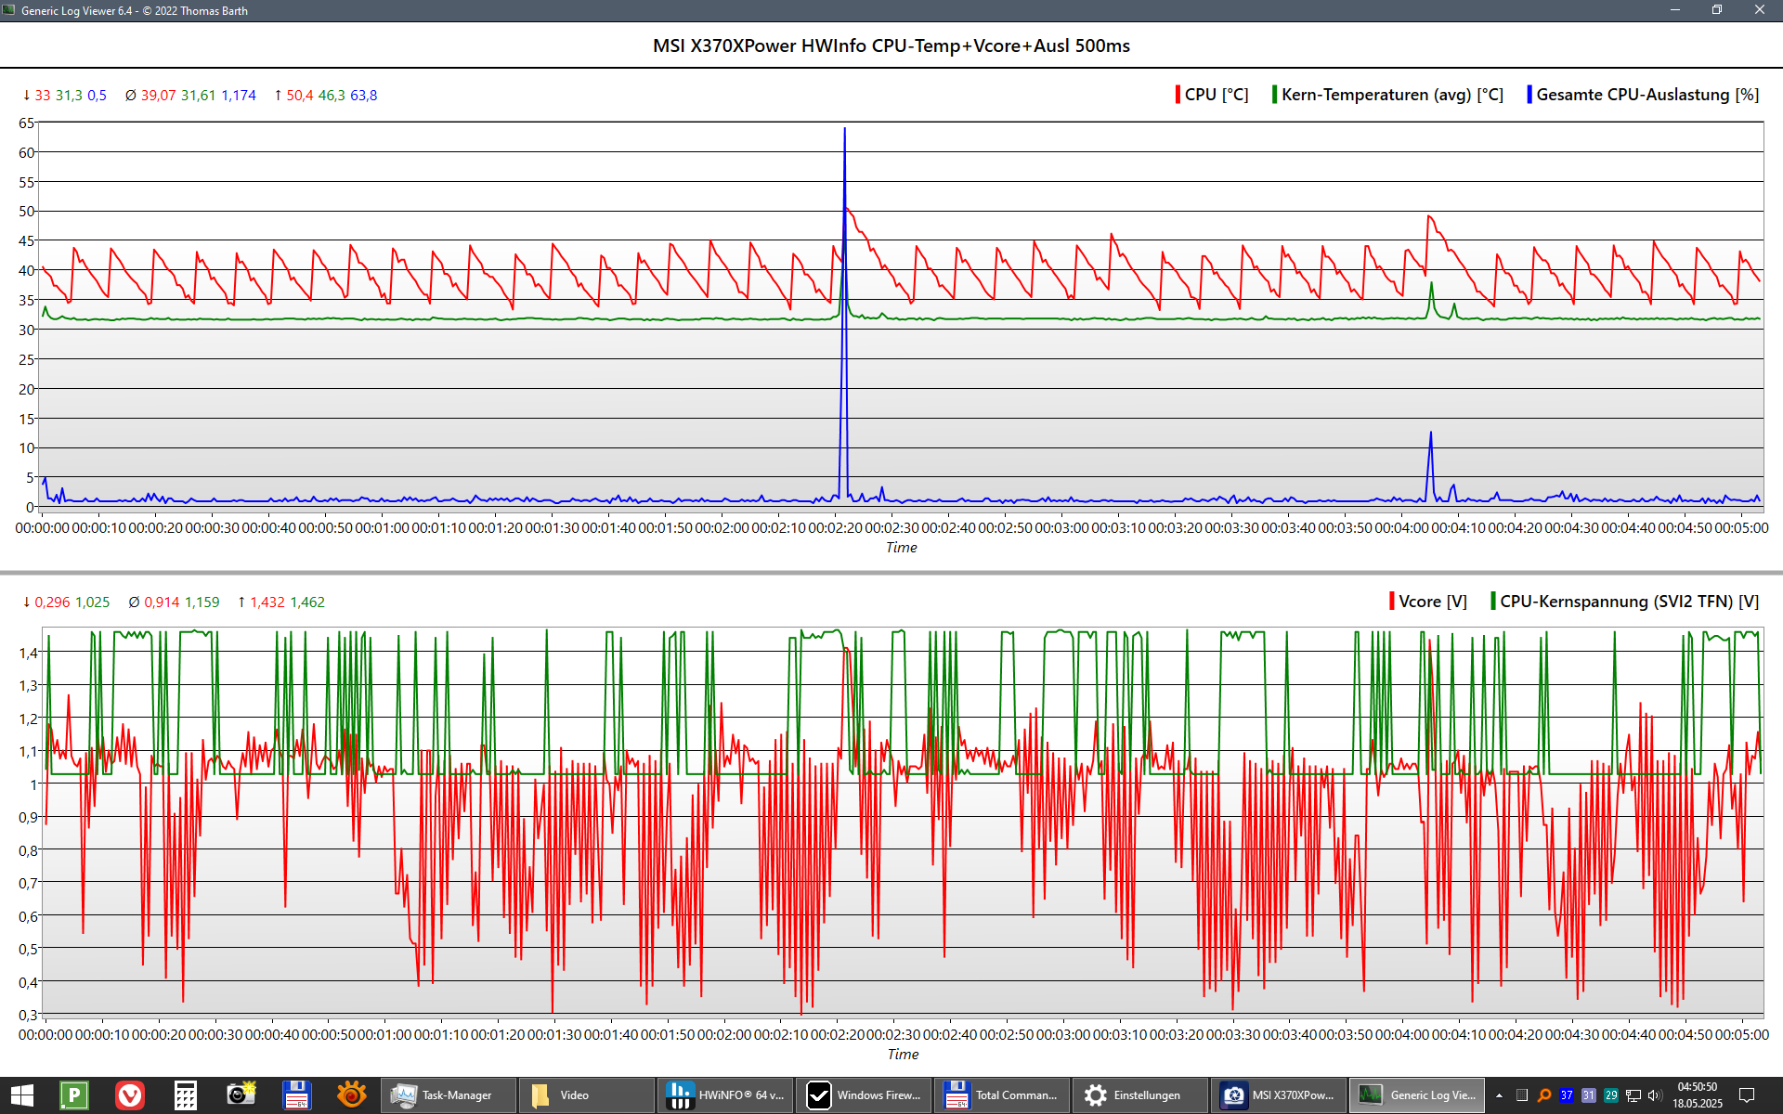1783x1114 pixels.
Task: Open the network tray icon
Action: tap(1633, 1095)
